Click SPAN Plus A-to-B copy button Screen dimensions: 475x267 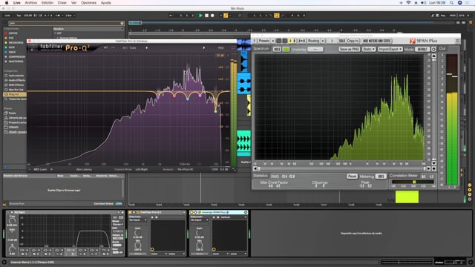pyautogui.click(x=302, y=41)
